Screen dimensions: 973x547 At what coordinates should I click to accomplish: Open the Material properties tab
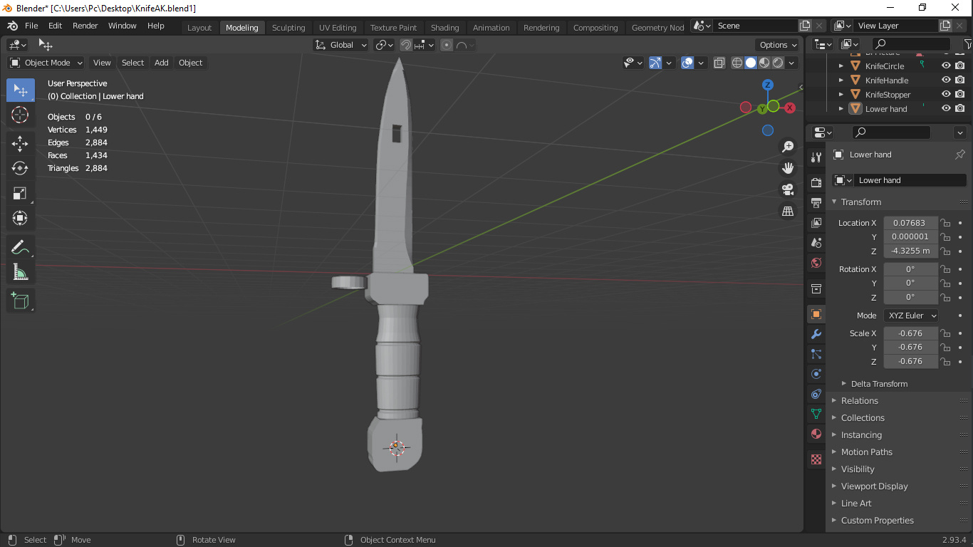point(816,434)
